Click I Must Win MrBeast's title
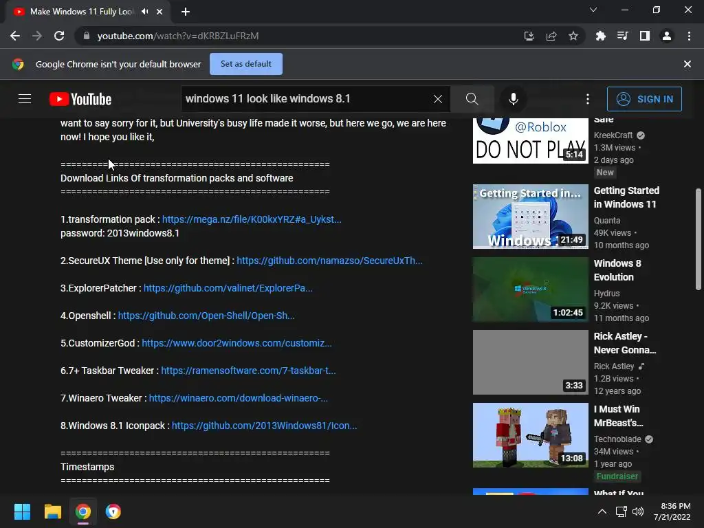Image resolution: width=704 pixels, height=528 pixels. point(619,416)
